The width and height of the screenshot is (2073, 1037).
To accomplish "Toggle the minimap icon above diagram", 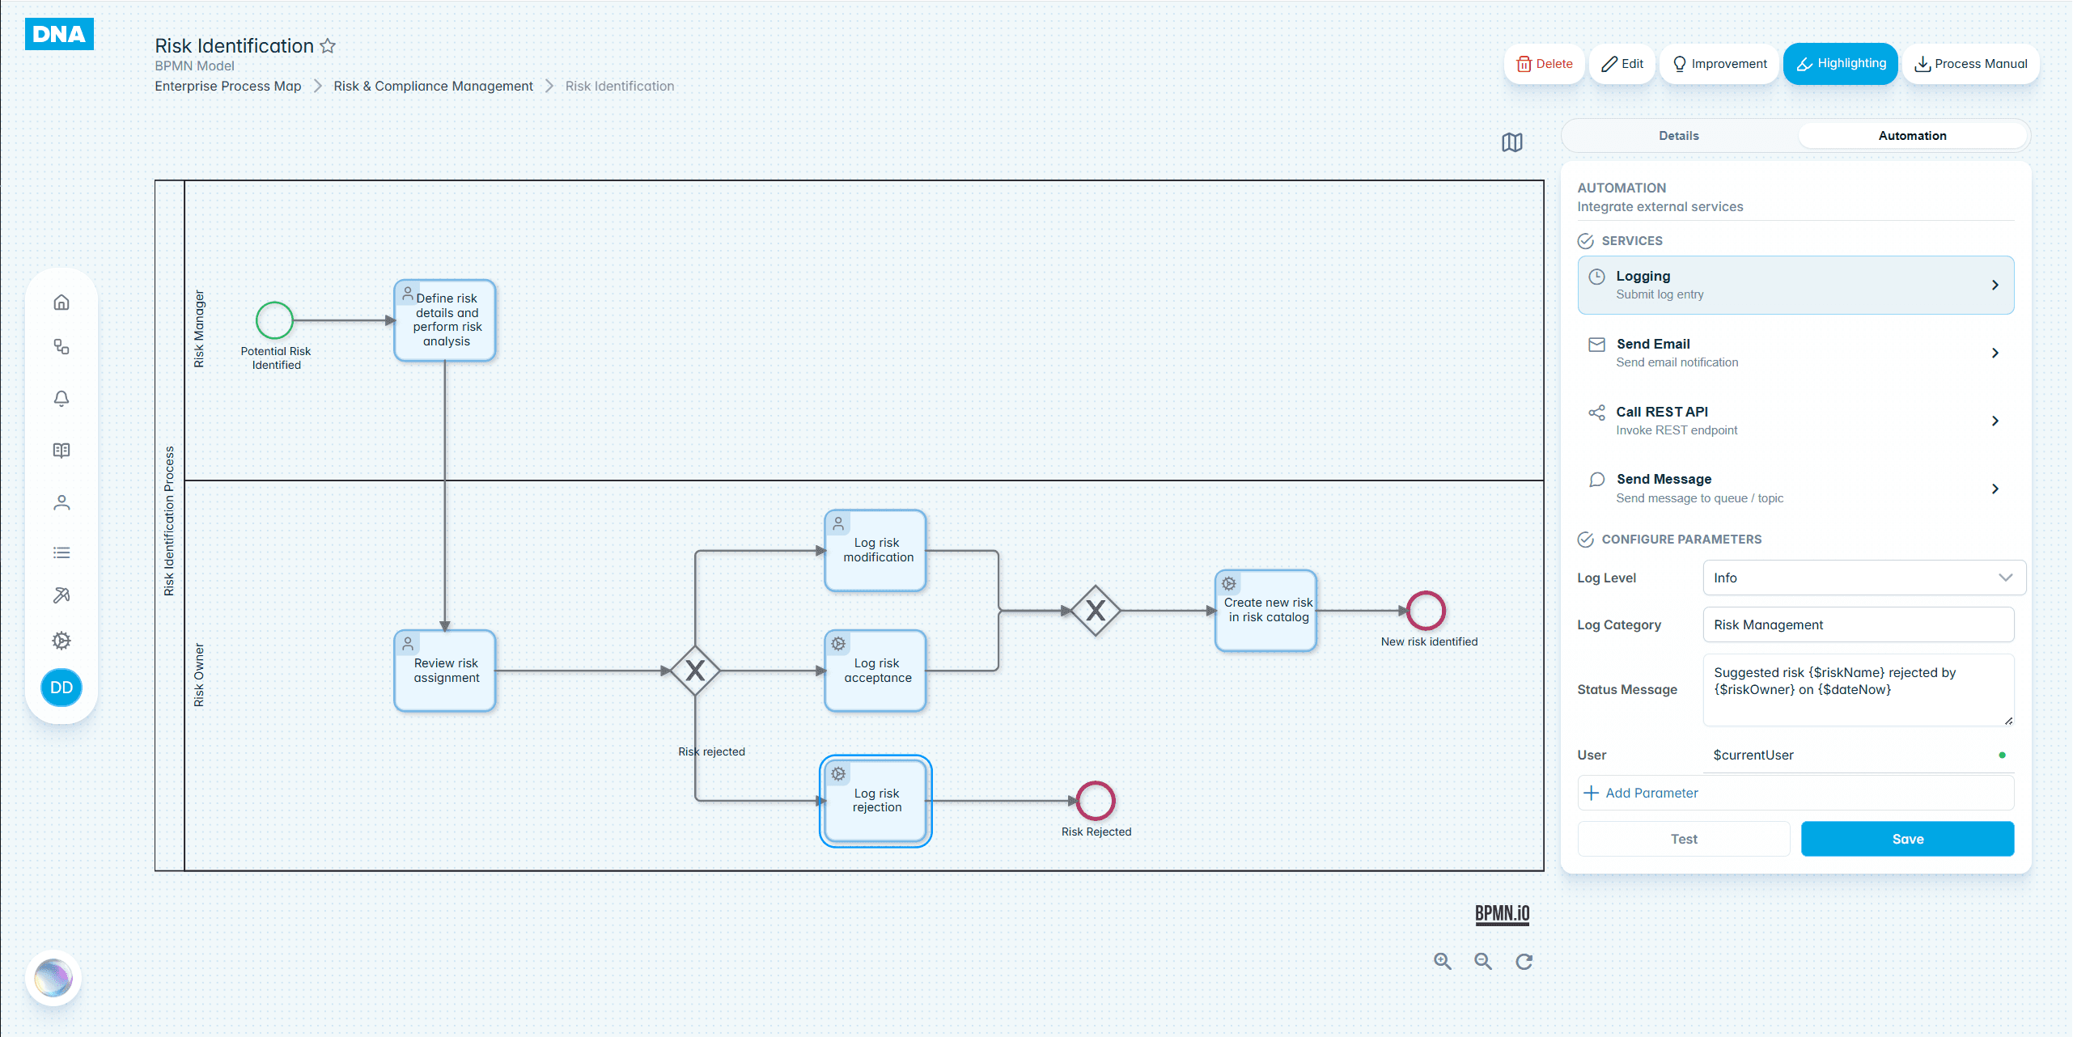I will 1511,142.
